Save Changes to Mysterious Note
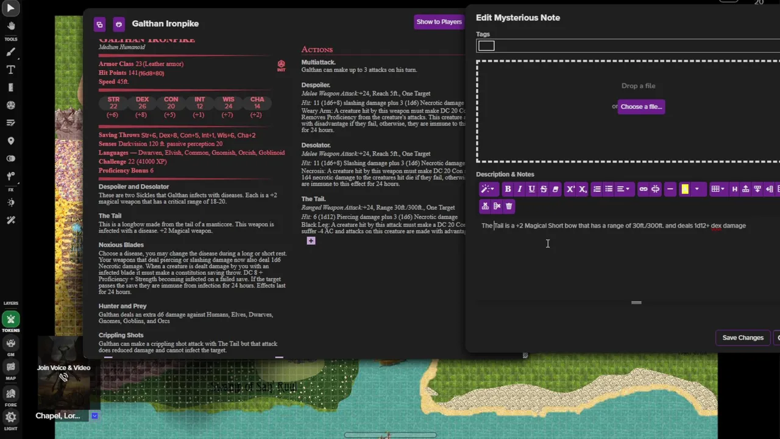Viewport: 780px width, 439px height. tap(743, 338)
